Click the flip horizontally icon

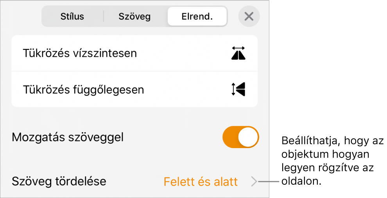[x=238, y=53]
